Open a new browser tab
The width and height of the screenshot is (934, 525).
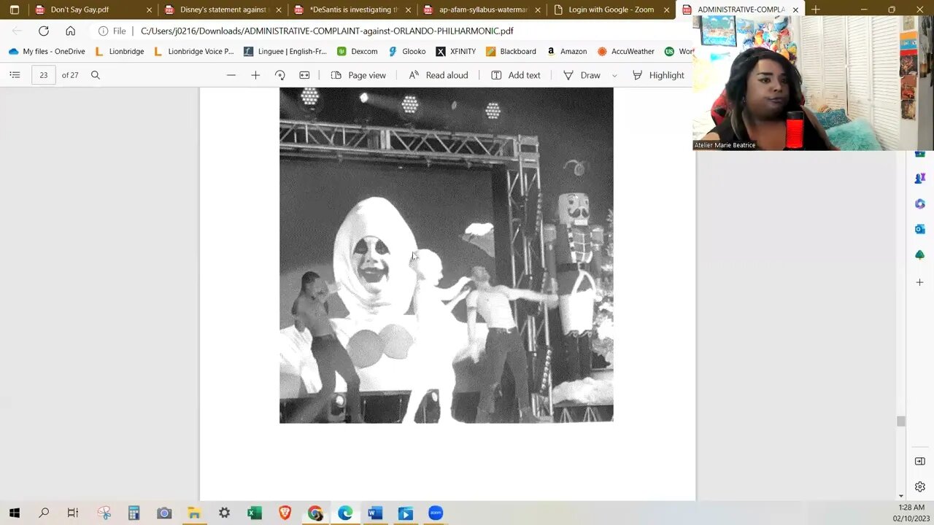pos(816,9)
